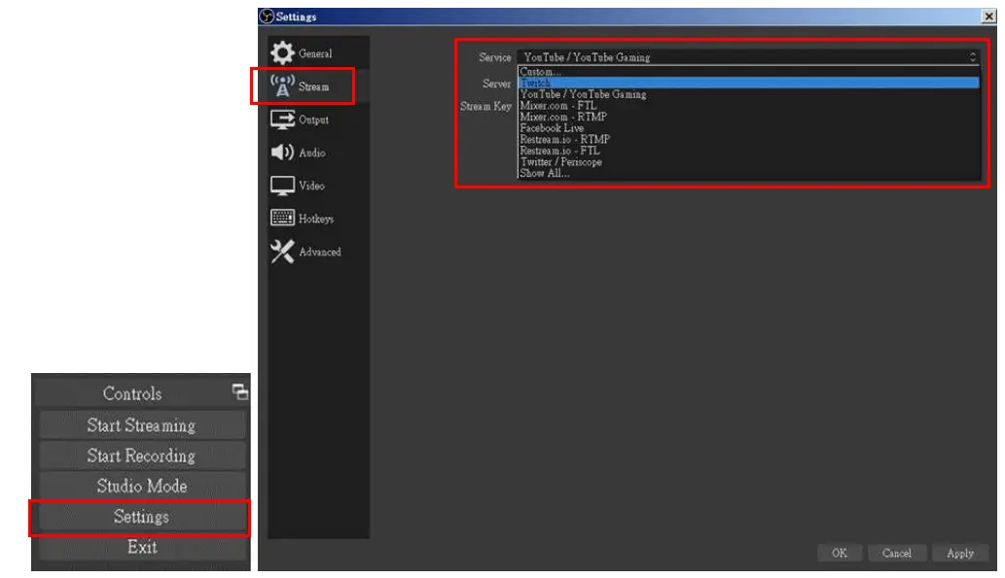The width and height of the screenshot is (1005, 578).
Task: Open the Hotkeys keyboard icon
Action: pyautogui.click(x=281, y=218)
